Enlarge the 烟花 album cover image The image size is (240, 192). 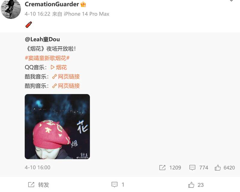[x=57, y=127]
